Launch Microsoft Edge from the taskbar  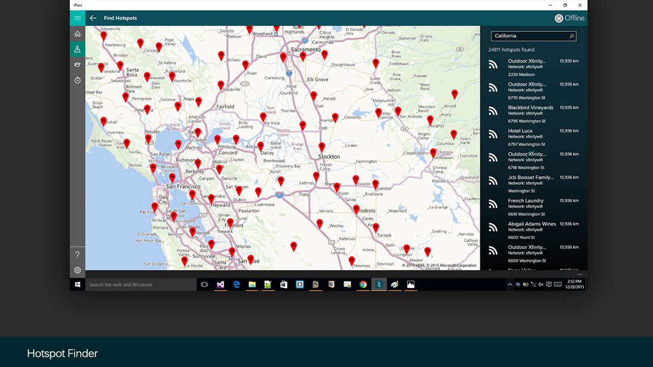[236, 285]
